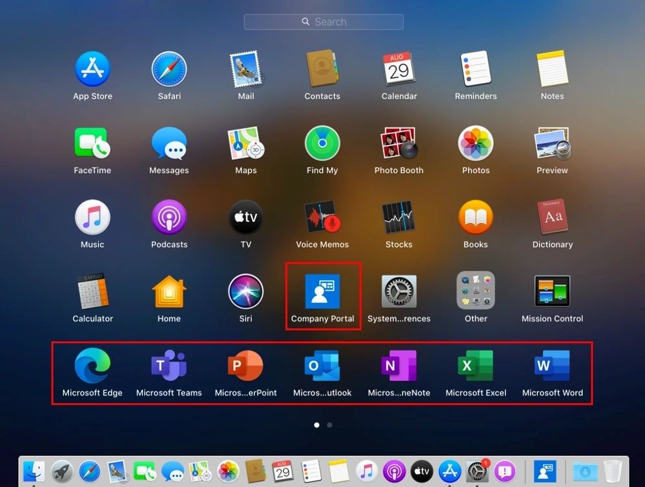Open the Books app

pos(476,217)
